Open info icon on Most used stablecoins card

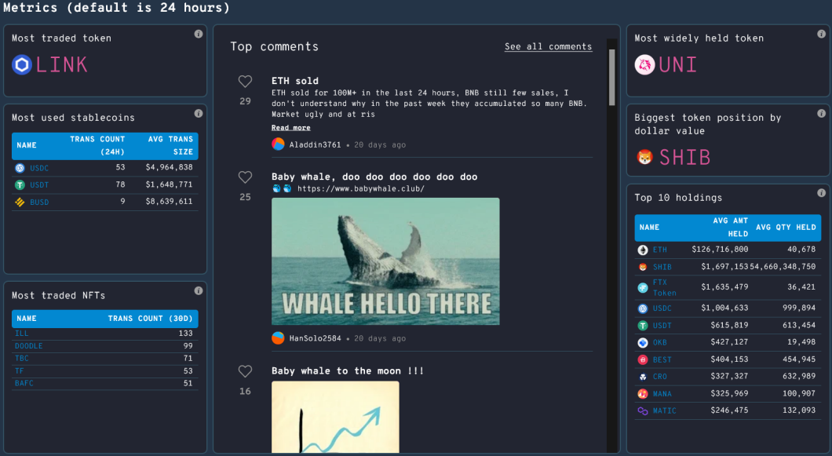pyautogui.click(x=199, y=113)
